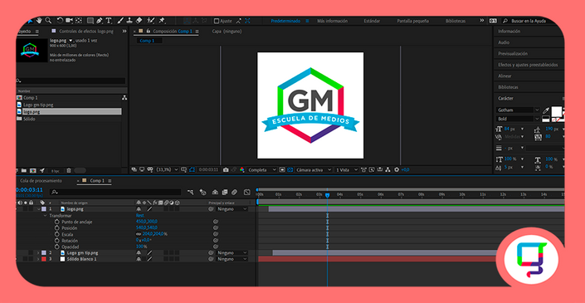585x303 pixels.
Task: Open parent dropdown for Sólido Blanco 1
Action: [x=232, y=259]
